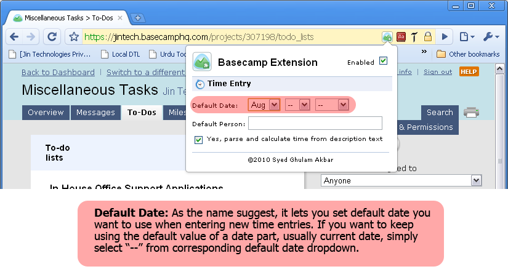Click the orange HELP button
The image size is (508, 277).
(x=469, y=71)
